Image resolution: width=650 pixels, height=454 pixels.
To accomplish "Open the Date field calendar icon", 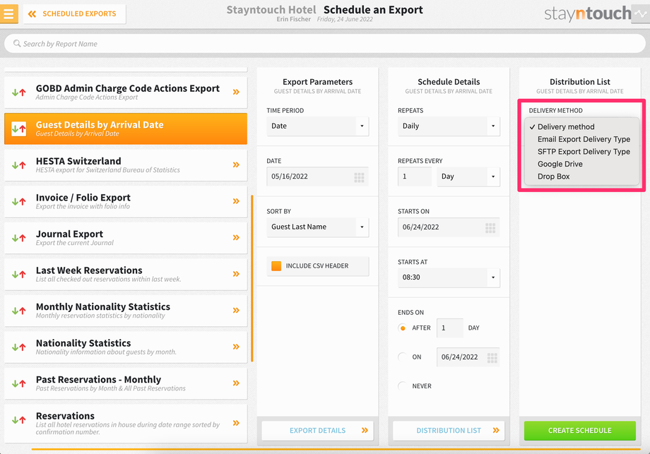I will pyautogui.click(x=359, y=178).
